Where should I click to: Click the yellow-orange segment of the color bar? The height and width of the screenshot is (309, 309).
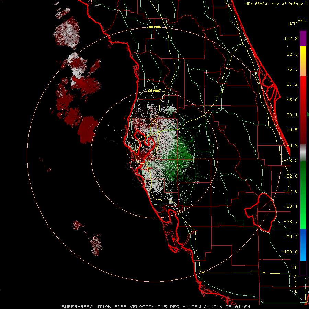click(303, 61)
